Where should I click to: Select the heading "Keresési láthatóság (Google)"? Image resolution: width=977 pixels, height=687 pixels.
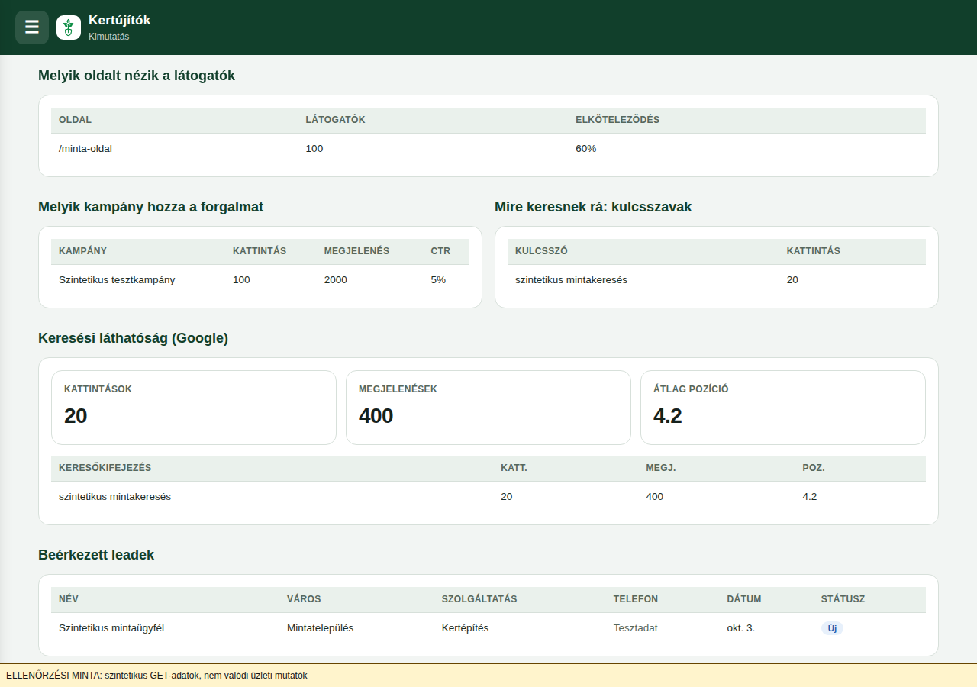[x=134, y=338]
